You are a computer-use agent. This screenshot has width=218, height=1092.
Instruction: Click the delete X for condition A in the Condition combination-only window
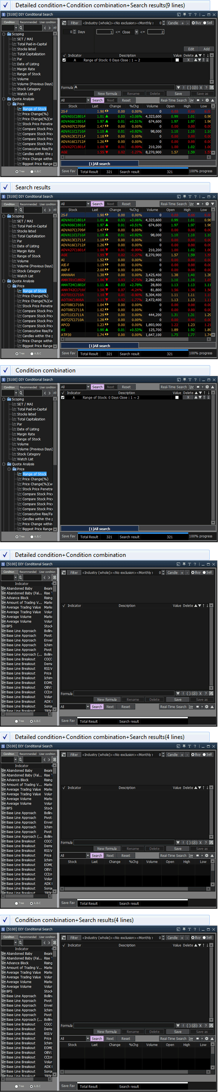click(188, 398)
